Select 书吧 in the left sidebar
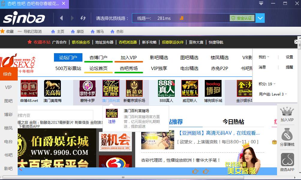The width and height of the screenshot is (301, 180). (8, 155)
